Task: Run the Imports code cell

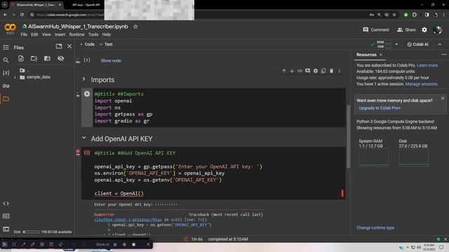Action: point(87,94)
